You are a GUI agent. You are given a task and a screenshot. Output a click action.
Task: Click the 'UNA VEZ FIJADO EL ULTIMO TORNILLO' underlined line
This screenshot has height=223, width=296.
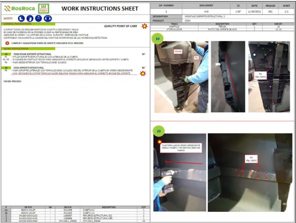click(x=71, y=73)
